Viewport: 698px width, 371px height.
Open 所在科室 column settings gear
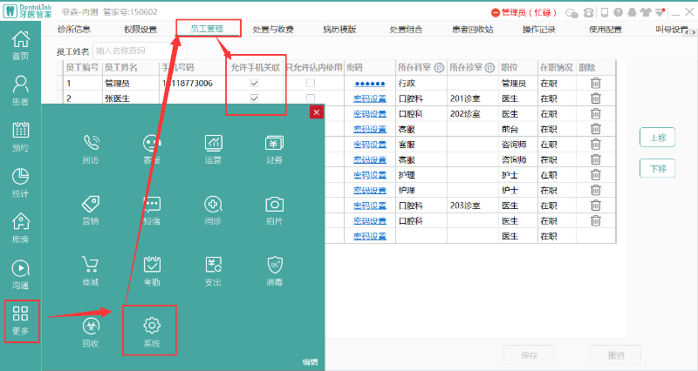(439, 68)
